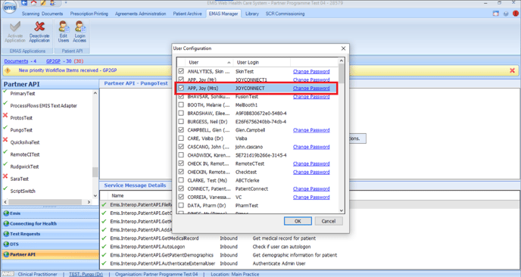
Task: Click green tick beside AutoLogon message
Action: pyautogui.click(x=105, y=247)
